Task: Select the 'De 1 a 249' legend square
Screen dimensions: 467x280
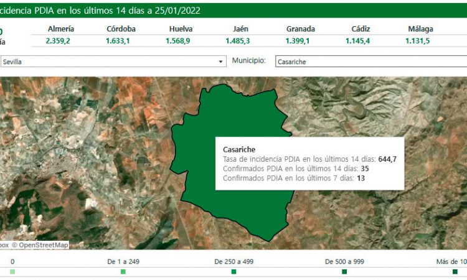Action: point(123,272)
